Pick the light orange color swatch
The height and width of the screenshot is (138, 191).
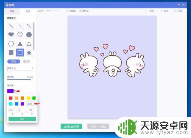coord(16,98)
